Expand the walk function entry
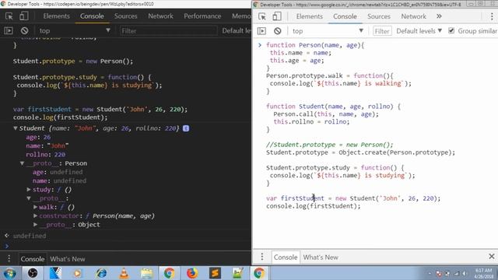This screenshot has height=280, width=498. (35, 207)
